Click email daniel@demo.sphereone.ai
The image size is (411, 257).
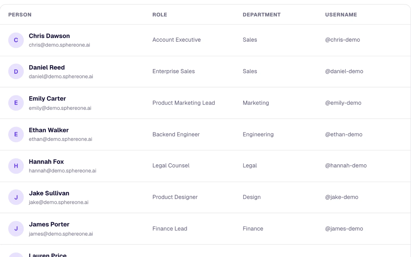61,76
